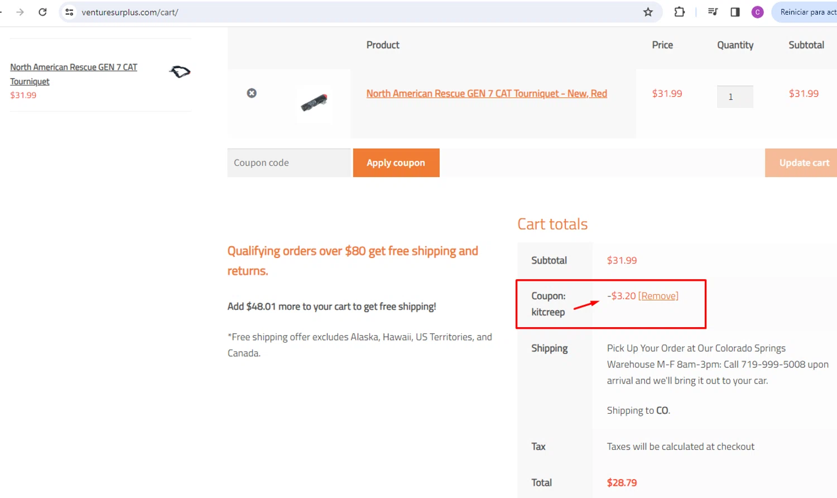Image resolution: width=837 pixels, height=498 pixels.
Task: Click the quantity field showing 1
Action: tap(735, 97)
